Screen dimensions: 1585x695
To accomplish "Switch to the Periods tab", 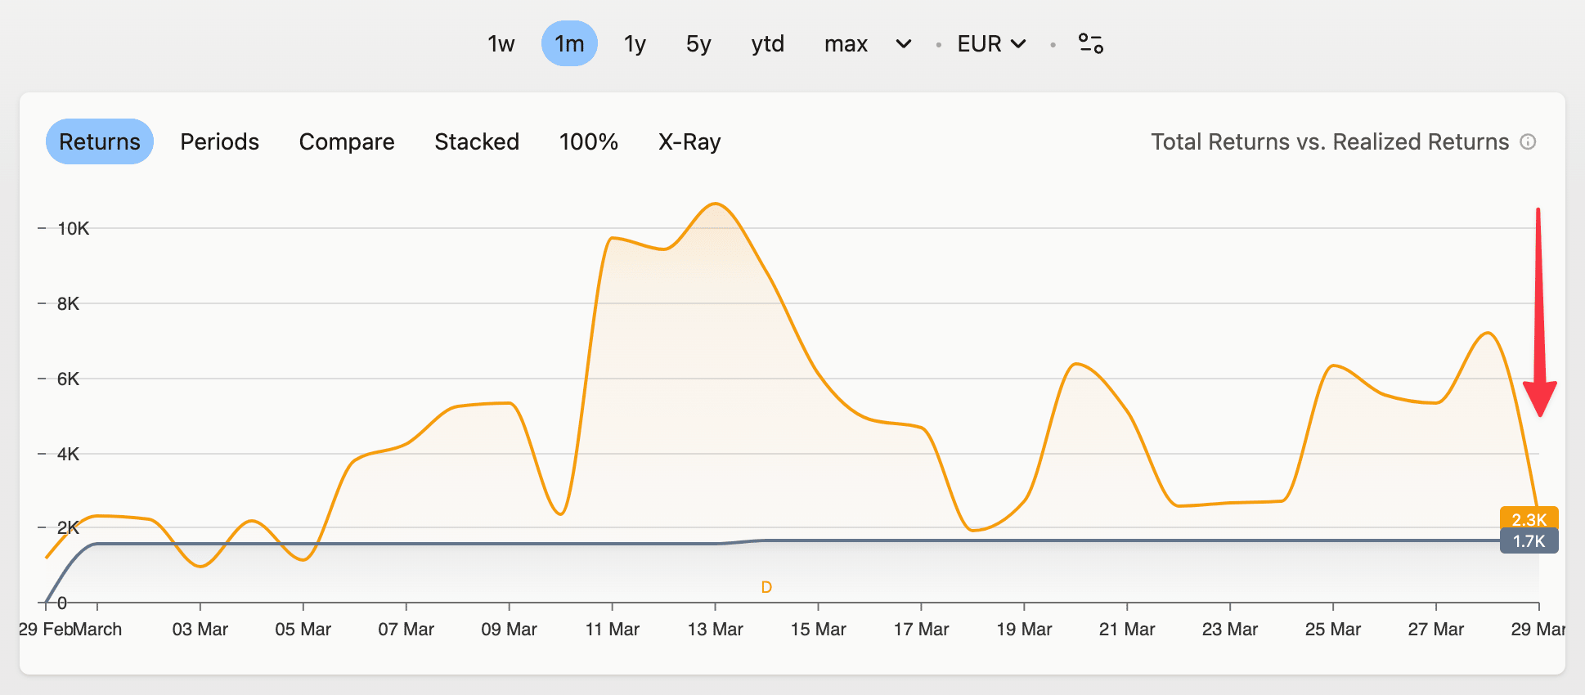I will coord(219,141).
